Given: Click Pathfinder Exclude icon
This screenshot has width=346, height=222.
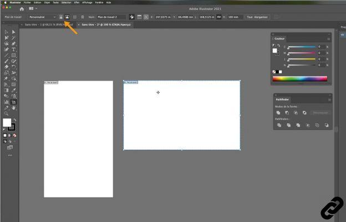Looking at the screenshot, I should coord(304,113).
